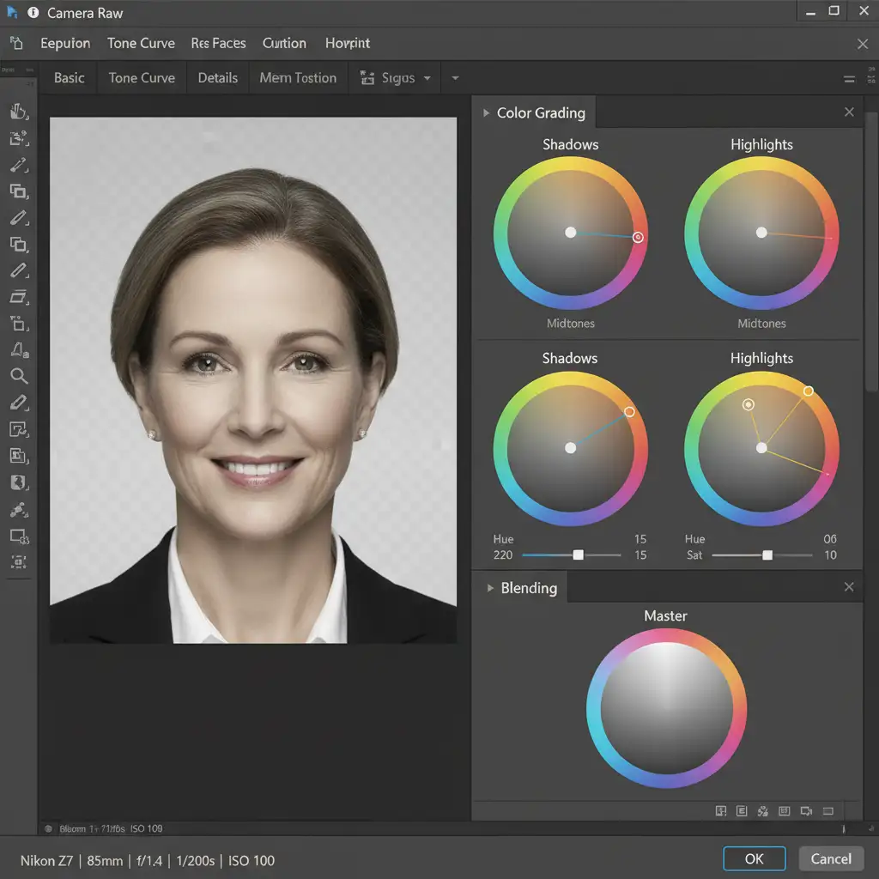Open the panel menu hamburger icon
This screenshot has width=879, height=879.
coord(849,79)
